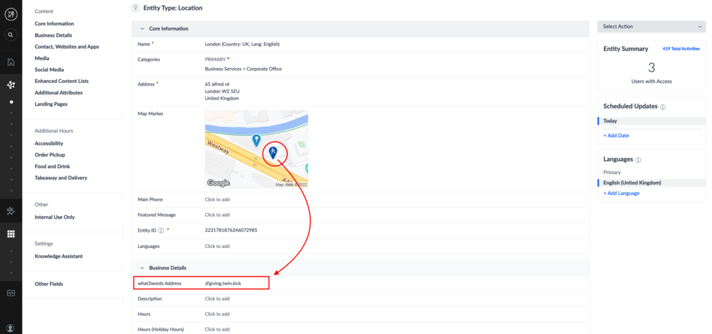Open the Knowledge Graph icon
Image resolution: width=712 pixels, height=334 pixels.
tap(11, 85)
